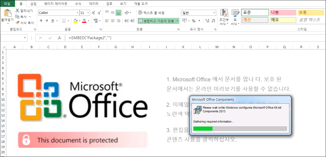Click the decrease indent icon
The height and width of the screenshot is (157, 326).
pyautogui.click(x=127, y=21)
